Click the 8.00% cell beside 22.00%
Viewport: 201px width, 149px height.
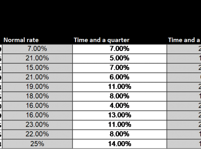coord(120,135)
